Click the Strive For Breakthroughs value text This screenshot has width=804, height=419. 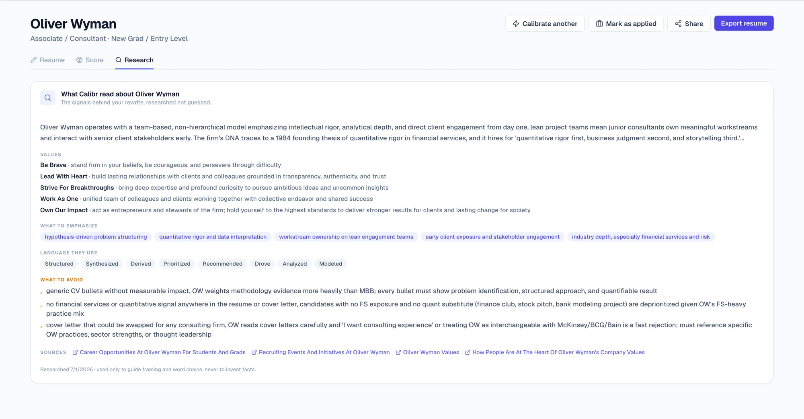tap(77, 187)
